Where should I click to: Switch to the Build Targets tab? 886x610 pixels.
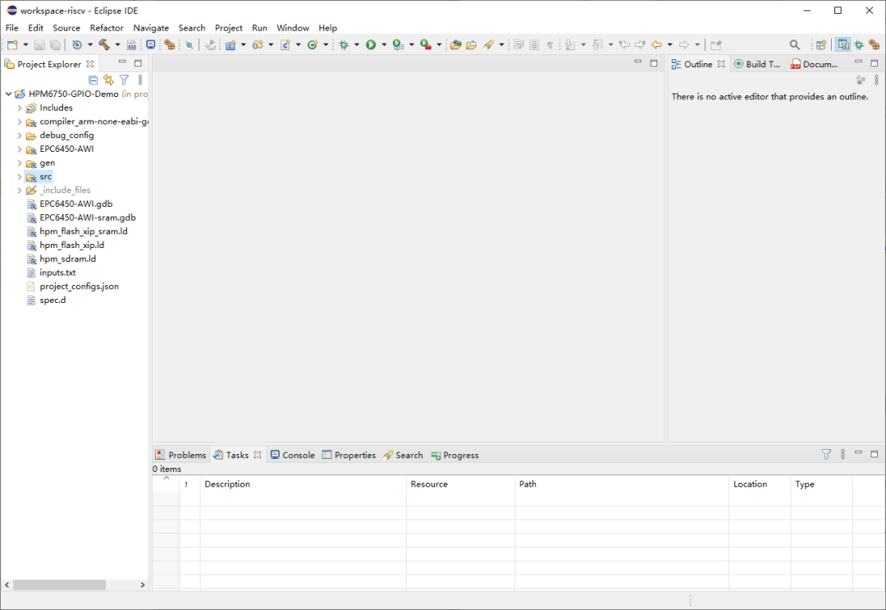click(x=756, y=64)
